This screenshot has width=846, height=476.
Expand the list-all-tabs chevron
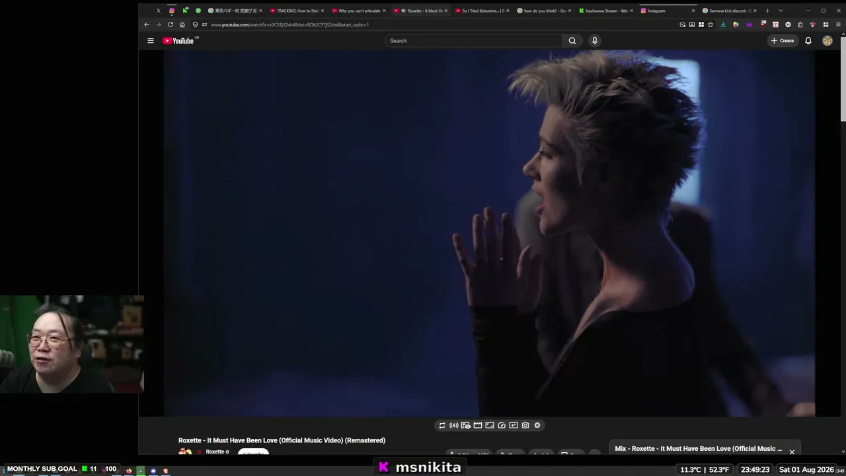tap(781, 11)
